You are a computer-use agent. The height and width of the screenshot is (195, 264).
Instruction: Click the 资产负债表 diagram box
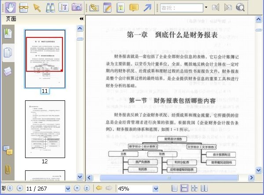tap(143, 162)
